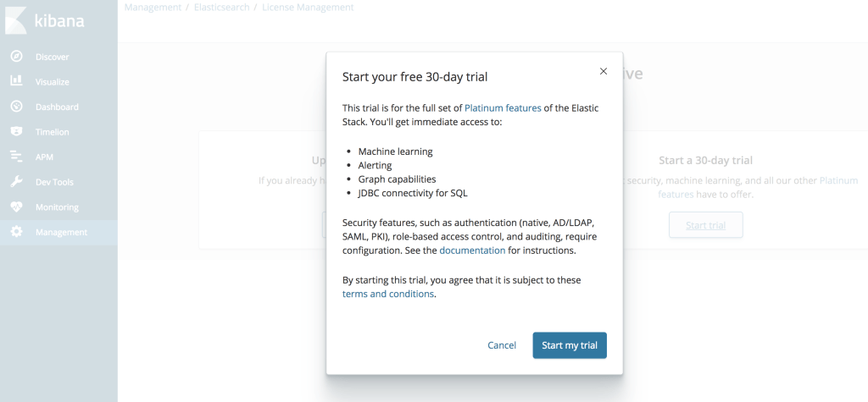This screenshot has width=868, height=402.
Task: Open the Discover menu label
Action: coord(53,57)
